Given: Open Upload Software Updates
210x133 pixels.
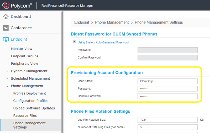Looking at the screenshot, I should pos(34,108).
